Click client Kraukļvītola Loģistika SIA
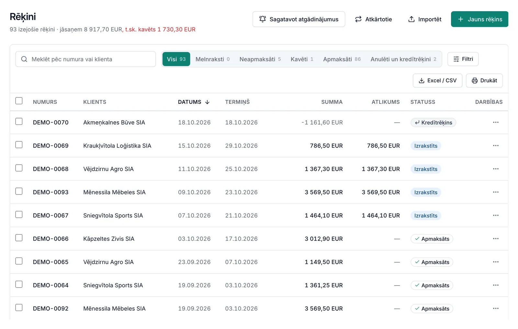Screen dimensions: 518x329 click(117, 146)
